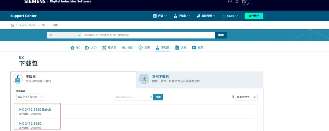Click the 主版本 package icon
This screenshot has width=329, height=131.
(x=18, y=79)
